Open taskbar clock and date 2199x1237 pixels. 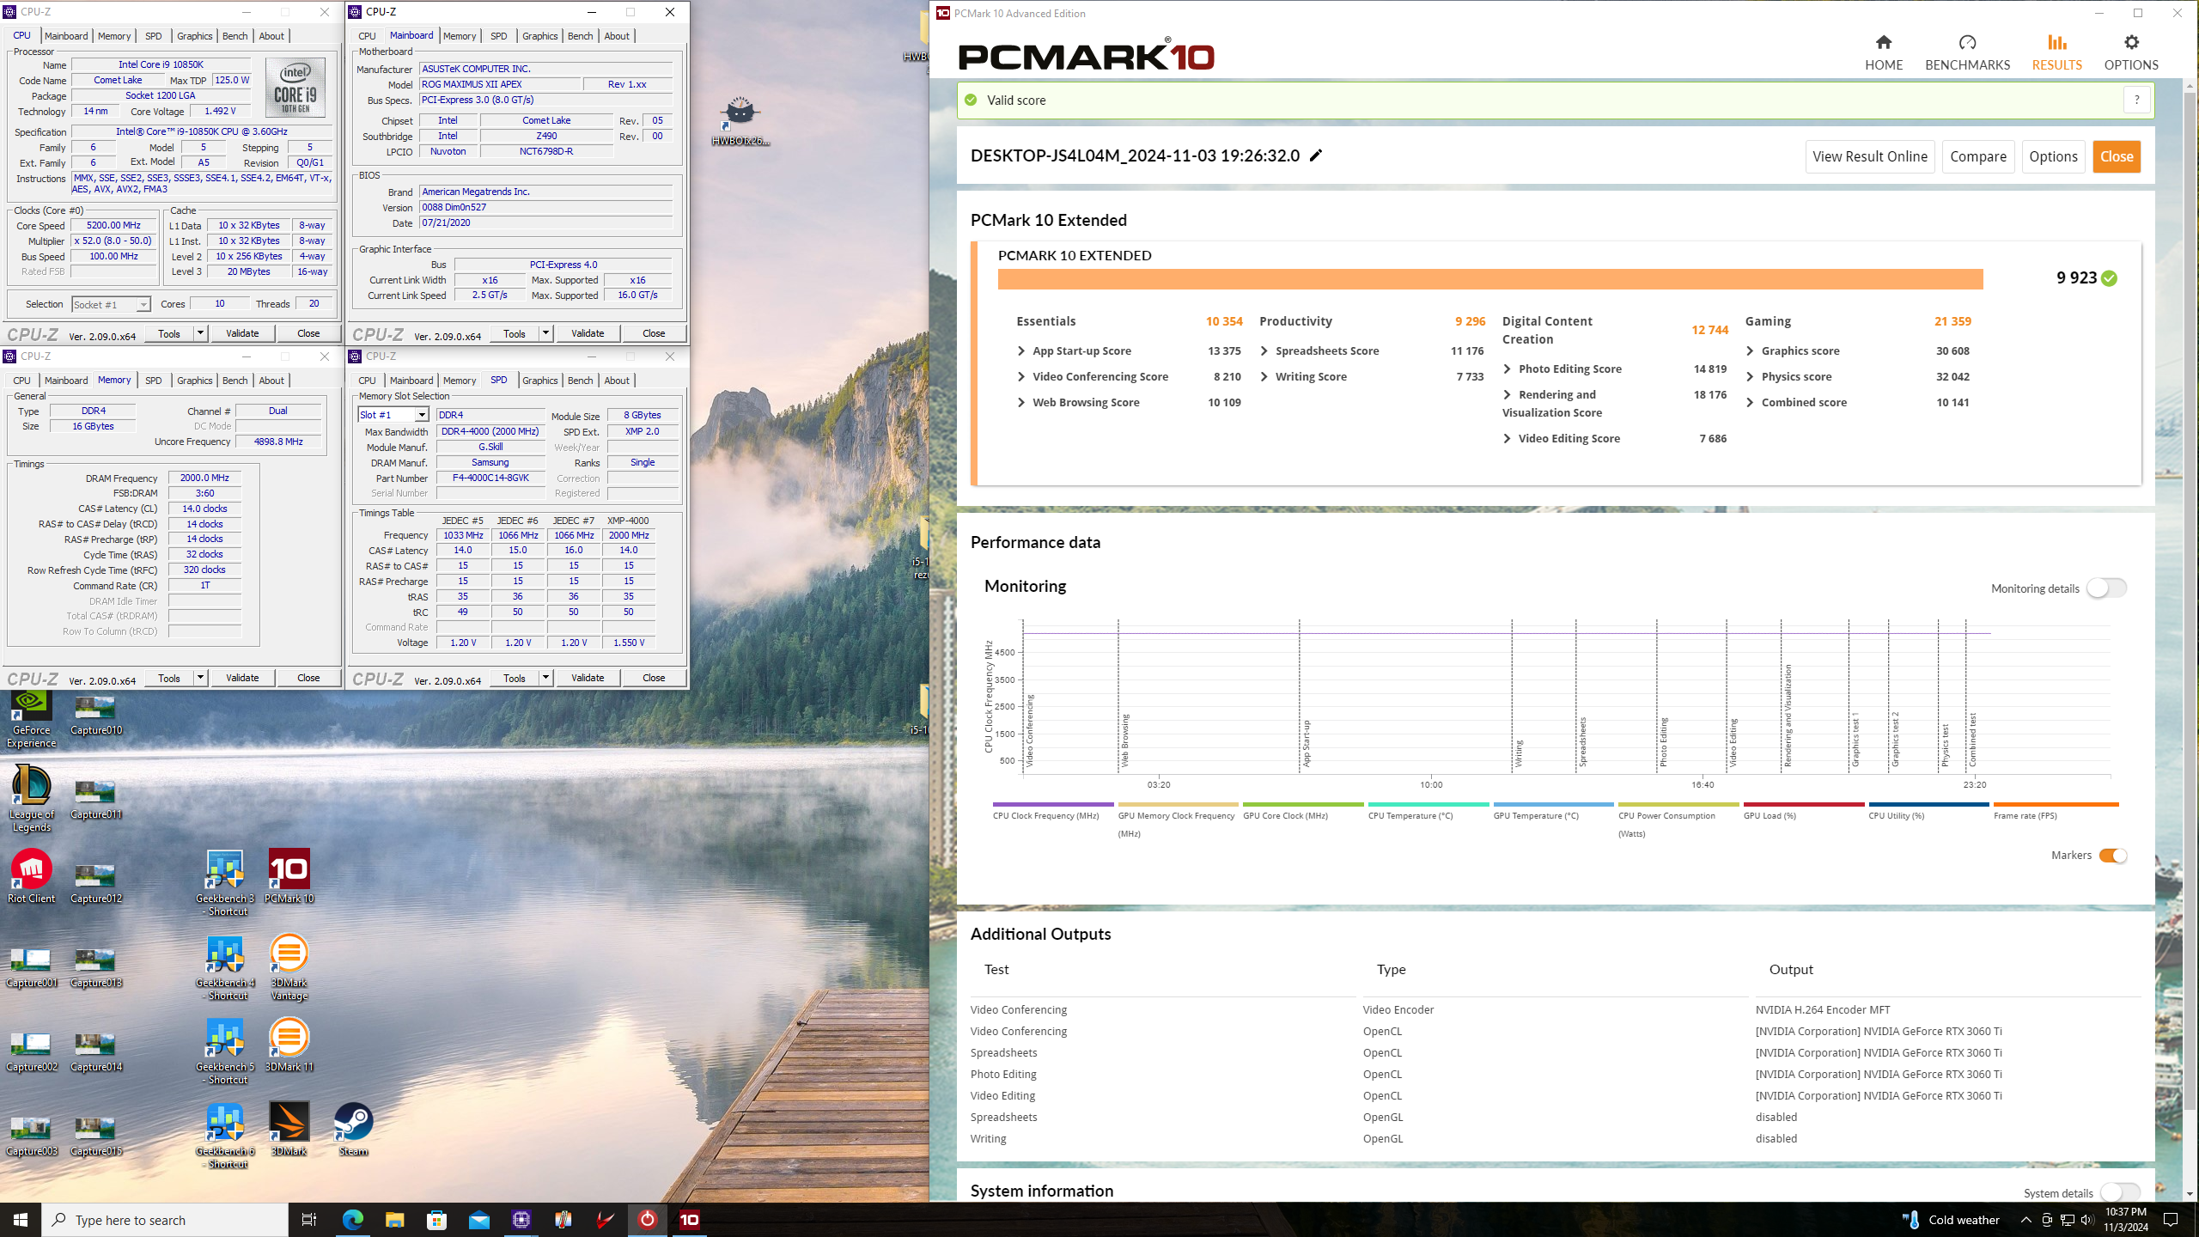[2126, 1220]
